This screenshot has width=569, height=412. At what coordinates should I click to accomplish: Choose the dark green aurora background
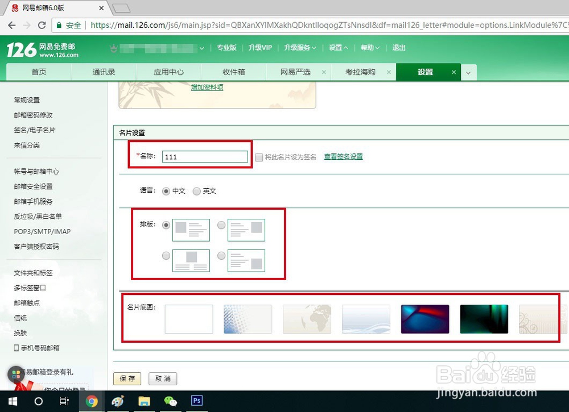click(484, 319)
